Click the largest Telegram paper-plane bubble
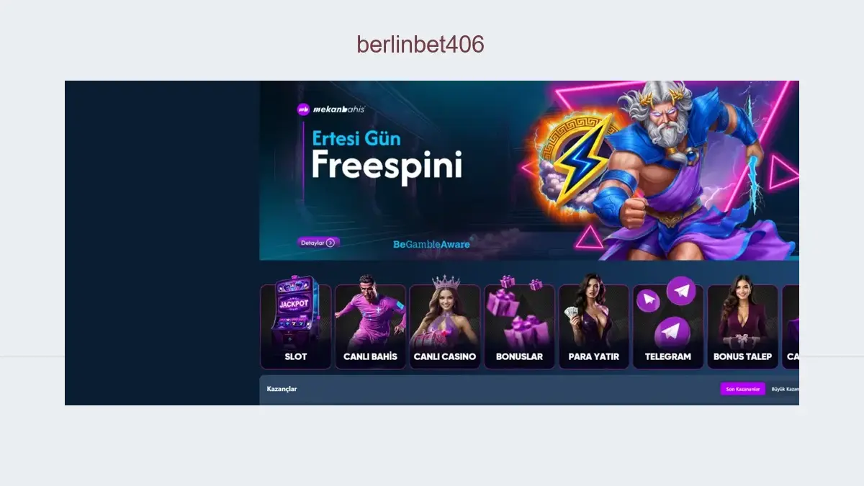 coord(671,332)
